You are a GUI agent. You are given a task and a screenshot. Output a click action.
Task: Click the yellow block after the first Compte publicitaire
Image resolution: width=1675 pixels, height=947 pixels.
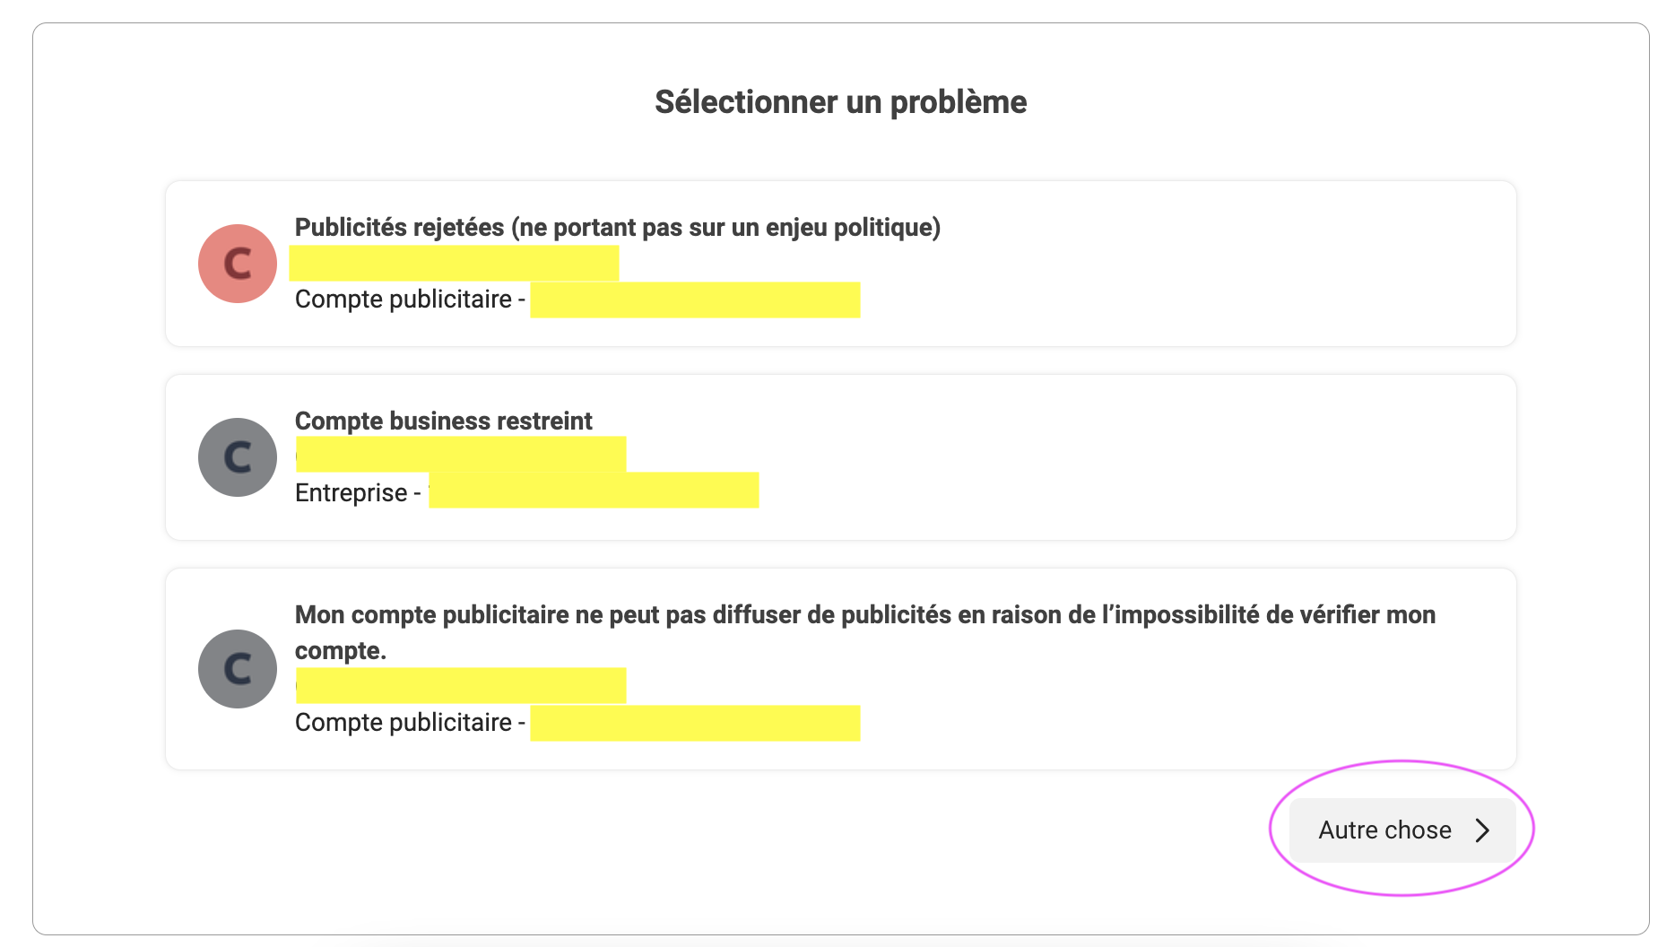[695, 300]
